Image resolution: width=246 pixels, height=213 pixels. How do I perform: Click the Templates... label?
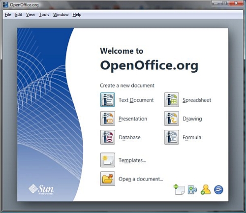(x=132, y=160)
